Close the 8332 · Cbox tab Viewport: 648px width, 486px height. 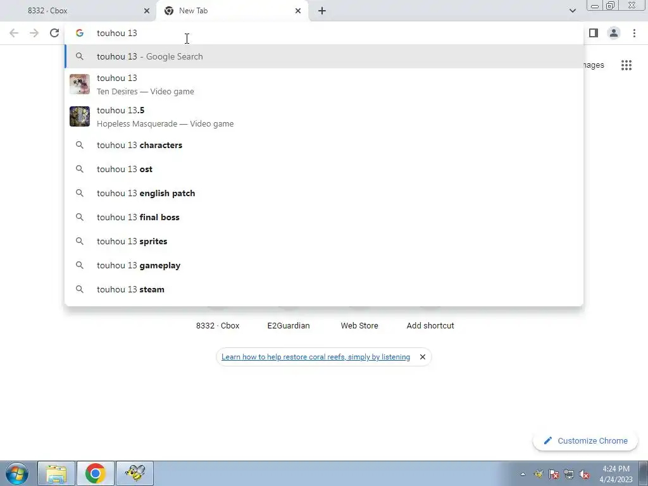(x=147, y=11)
